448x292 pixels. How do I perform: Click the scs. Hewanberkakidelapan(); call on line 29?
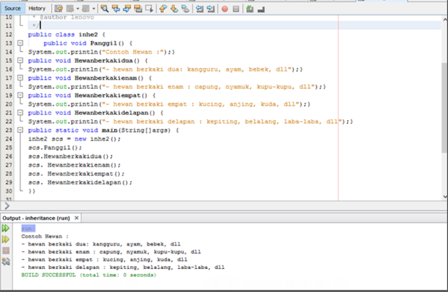[80, 183]
